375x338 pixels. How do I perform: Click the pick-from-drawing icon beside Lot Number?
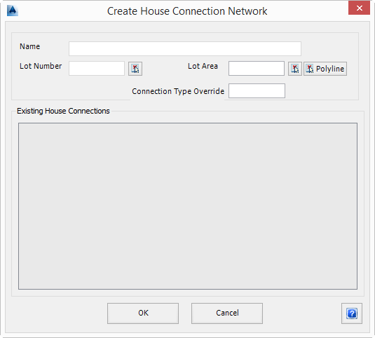coord(135,69)
